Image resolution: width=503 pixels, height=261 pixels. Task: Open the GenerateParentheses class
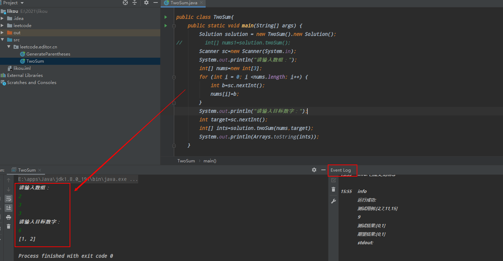48,54
